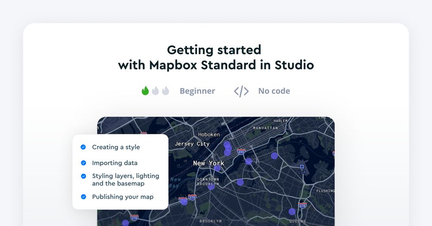Click the checkmark beside Importing data

click(x=83, y=163)
